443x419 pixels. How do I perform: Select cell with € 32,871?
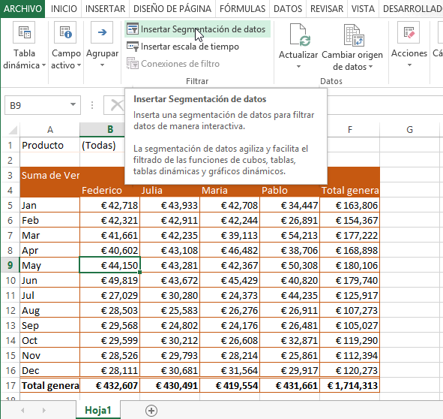click(289, 340)
